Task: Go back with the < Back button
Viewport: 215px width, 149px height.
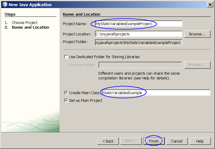Action: point(108,141)
